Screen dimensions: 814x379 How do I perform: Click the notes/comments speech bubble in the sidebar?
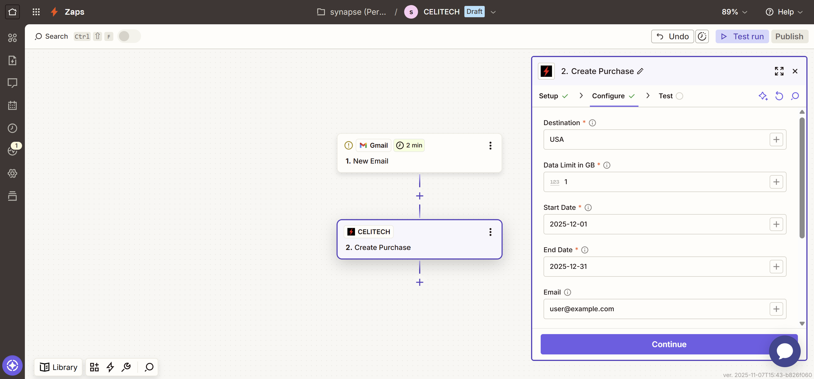point(12,83)
